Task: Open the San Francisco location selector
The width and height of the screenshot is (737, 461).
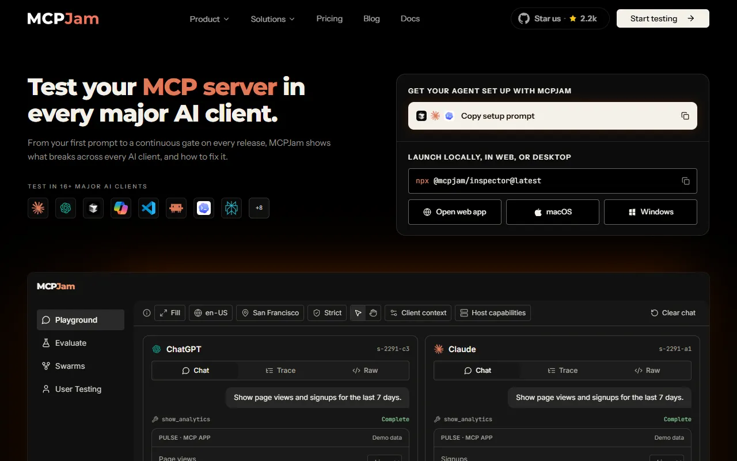Action: coord(270,313)
